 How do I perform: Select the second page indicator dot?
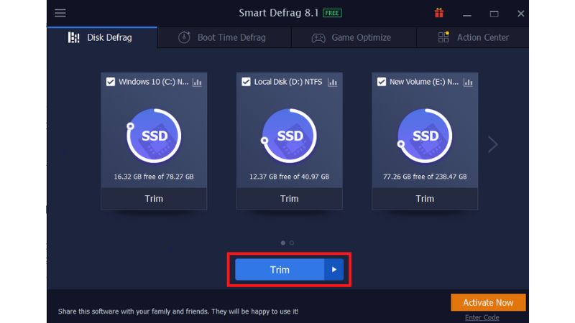coord(292,243)
